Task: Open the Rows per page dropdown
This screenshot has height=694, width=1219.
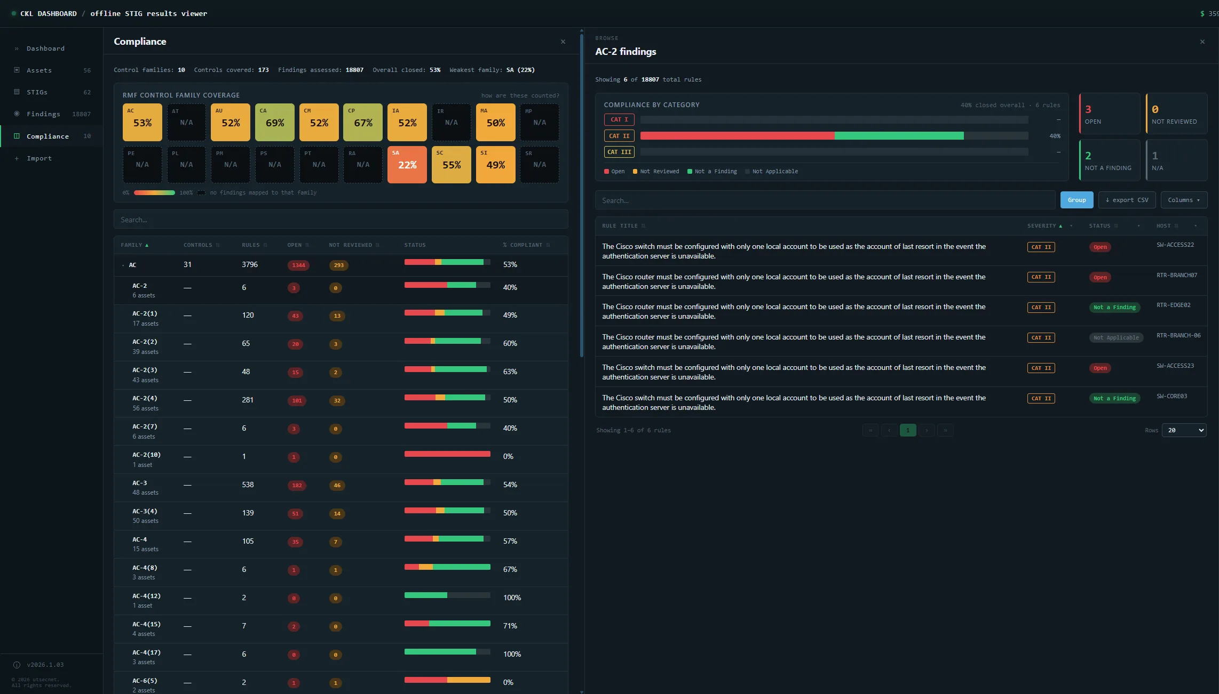Action: click(1184, 430)
